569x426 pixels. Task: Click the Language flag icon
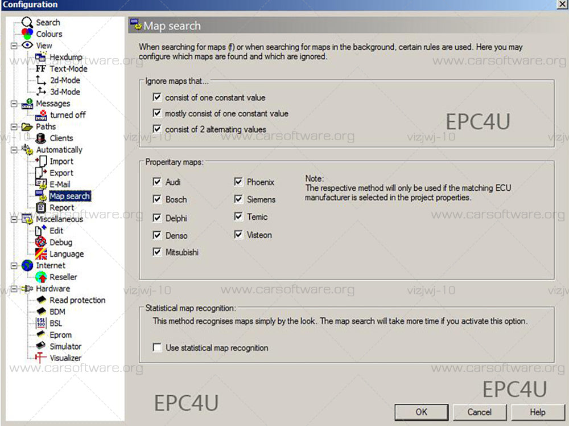click(41, 253)
